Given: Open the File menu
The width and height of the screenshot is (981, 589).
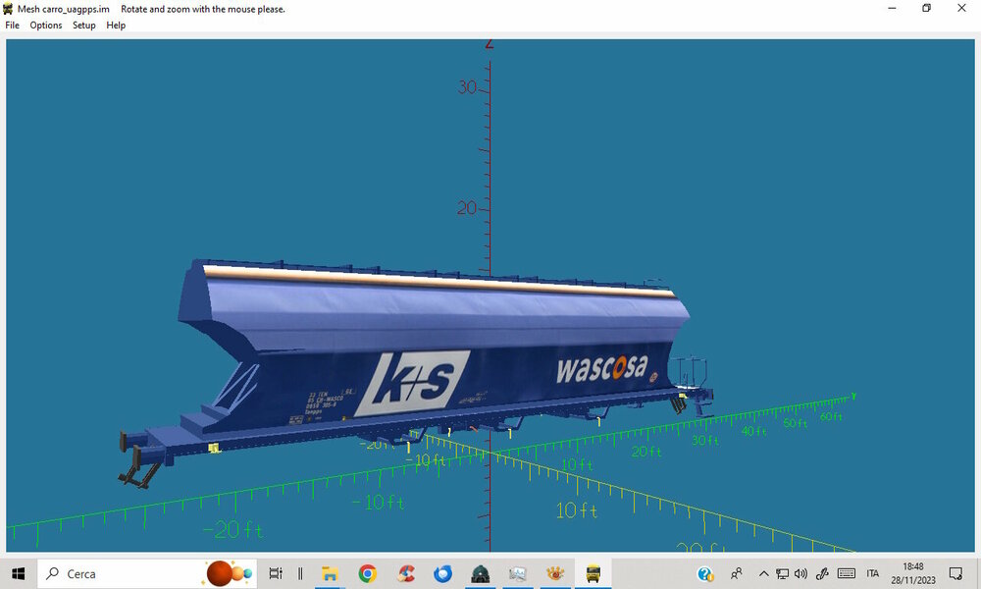Looking at the screenshot, I should point(12,26).
